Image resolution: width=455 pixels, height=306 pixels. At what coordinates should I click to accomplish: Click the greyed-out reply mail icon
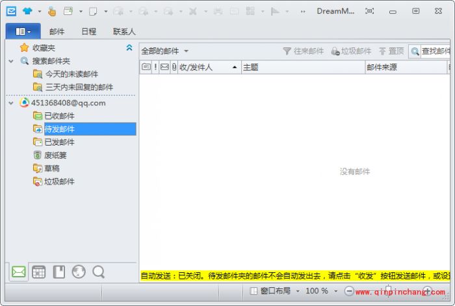tap(118, 11)
